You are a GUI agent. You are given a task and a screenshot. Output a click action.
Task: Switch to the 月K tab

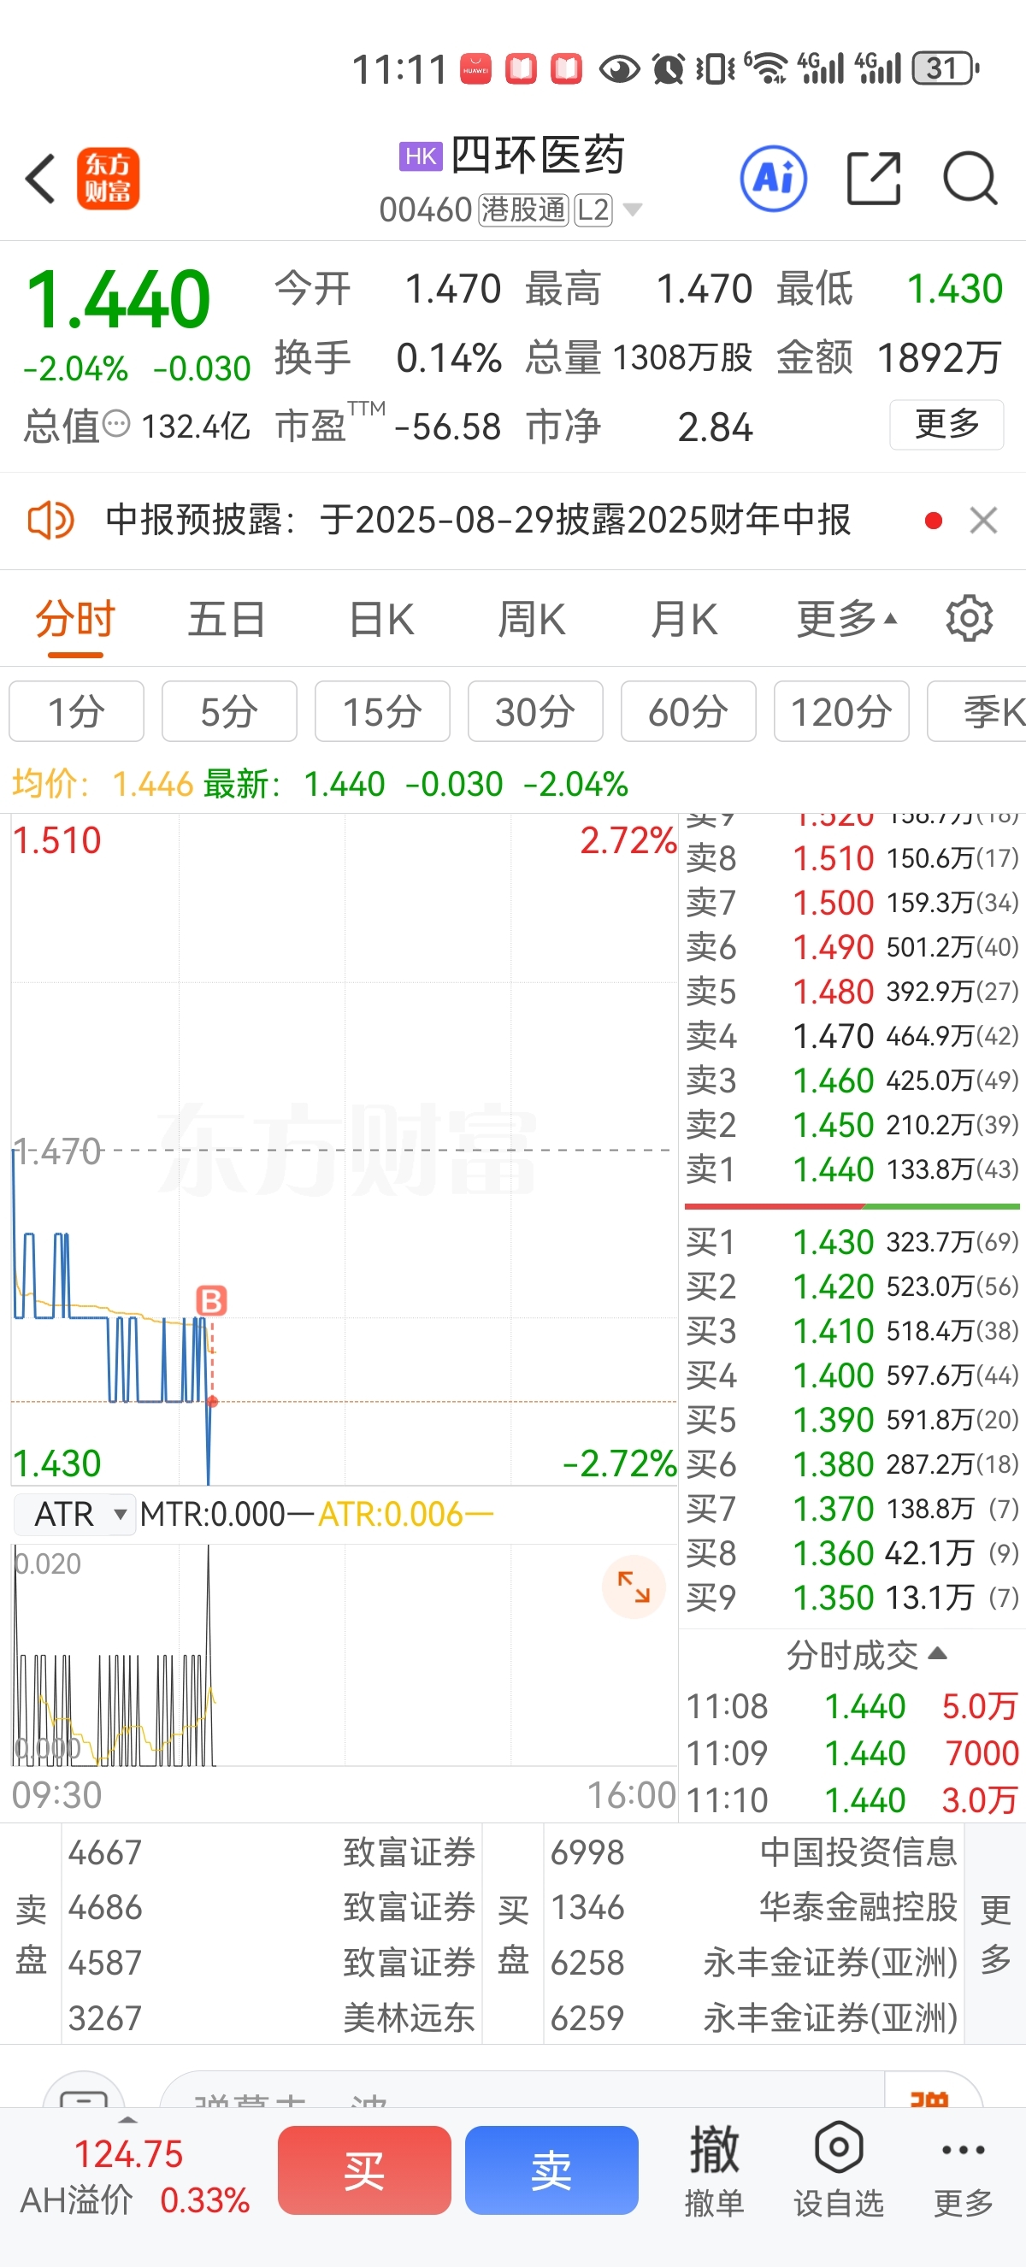pos(684,619)
